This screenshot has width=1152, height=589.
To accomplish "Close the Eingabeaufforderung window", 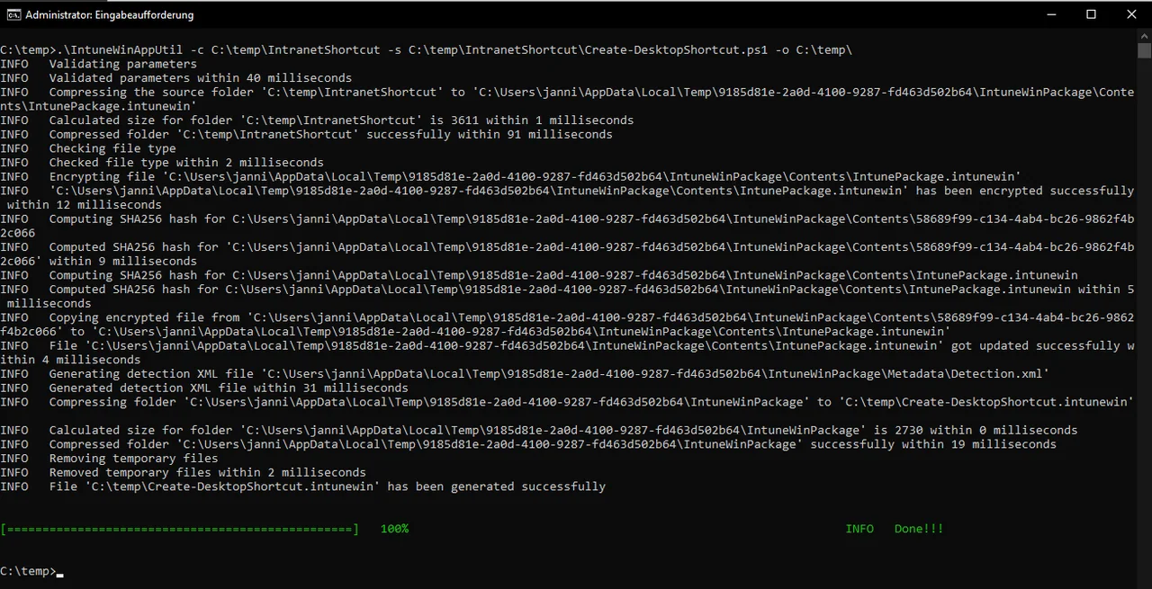I will coord(1131,14).
